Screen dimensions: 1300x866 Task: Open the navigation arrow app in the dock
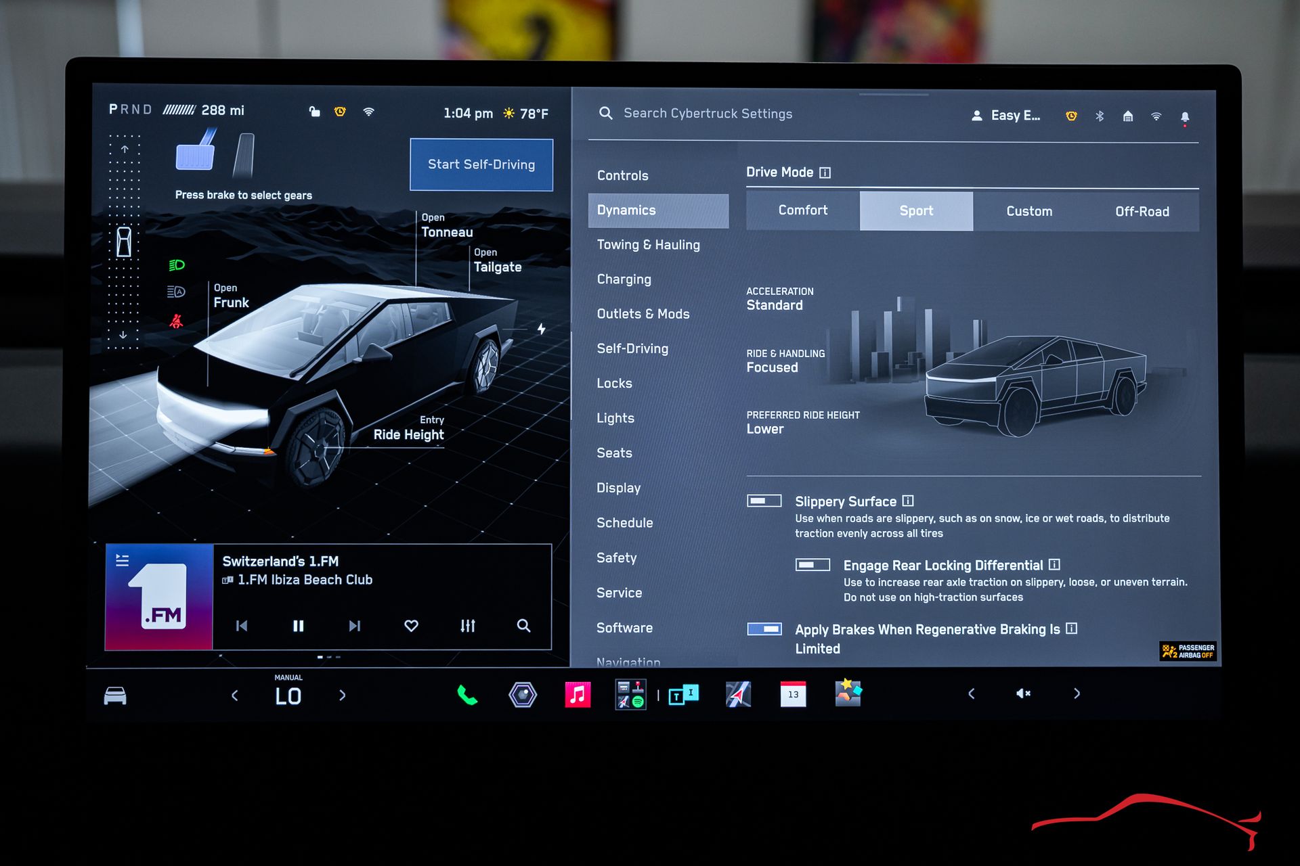pos(738,695)
